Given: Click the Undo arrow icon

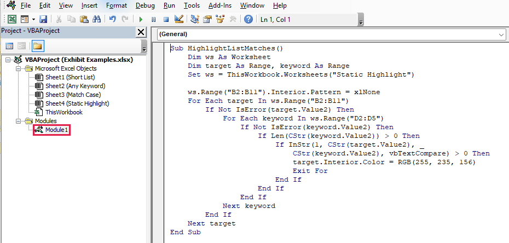Looking at the screenshot, I should coord(112,20).
